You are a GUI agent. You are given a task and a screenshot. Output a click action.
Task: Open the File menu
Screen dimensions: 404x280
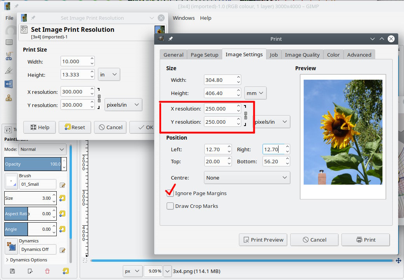pos(9,18)
